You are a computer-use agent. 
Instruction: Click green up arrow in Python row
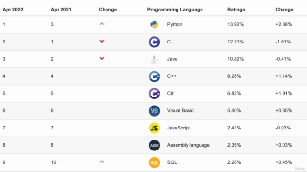coord(102,24)
